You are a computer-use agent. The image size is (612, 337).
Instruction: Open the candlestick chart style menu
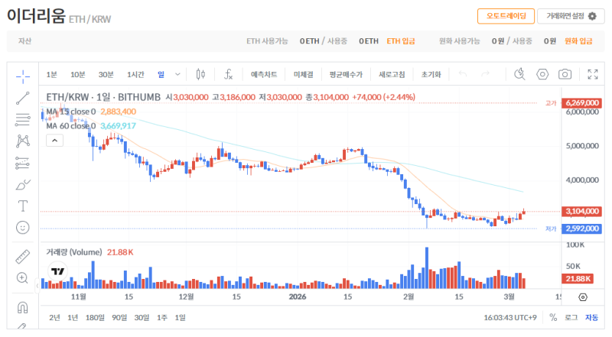(x=200, y=74)
